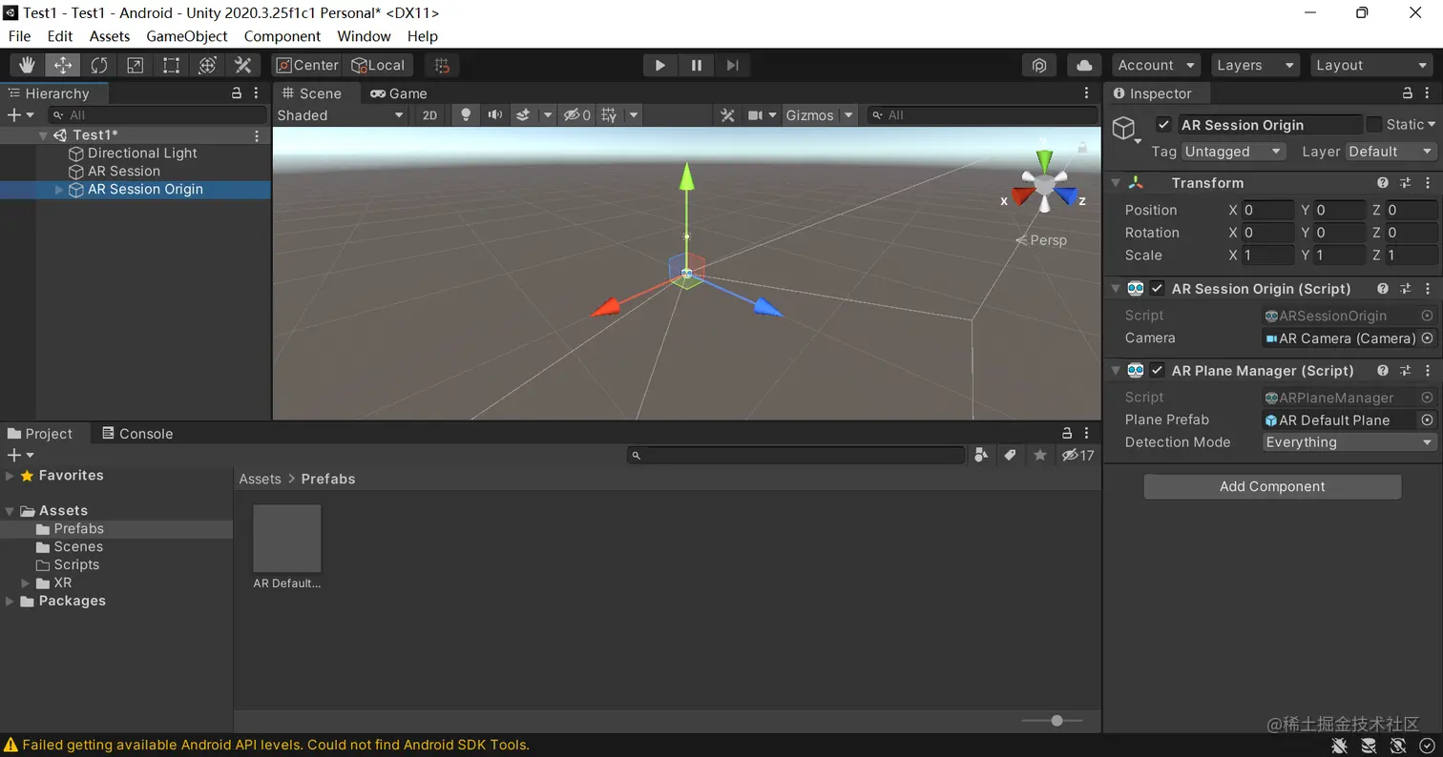The width and height of the screenshot is (1443, 757).
Task: Toggle hidden packages count in Project
Action: (1077, 455)
